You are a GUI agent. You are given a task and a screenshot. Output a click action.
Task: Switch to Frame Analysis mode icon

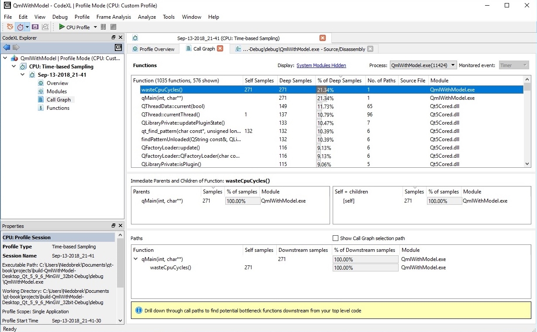pos(35,27)
